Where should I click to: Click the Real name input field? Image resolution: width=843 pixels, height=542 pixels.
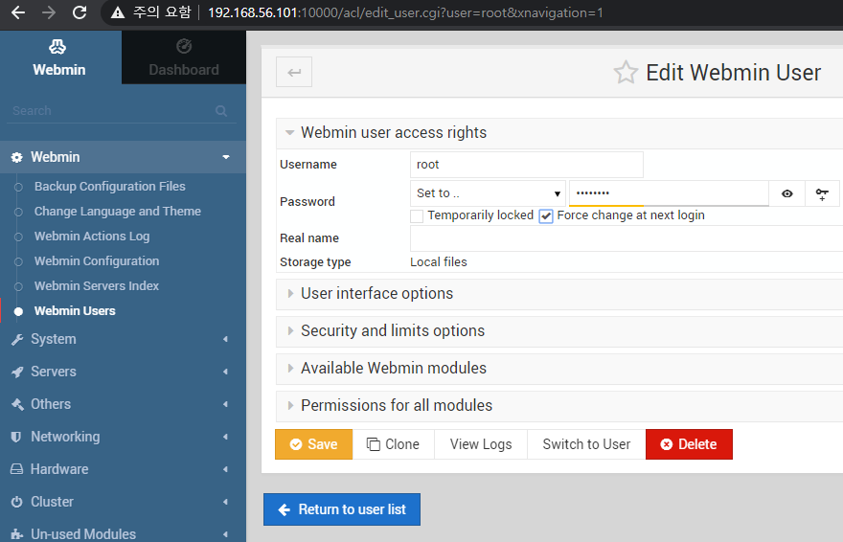(627, 238)
